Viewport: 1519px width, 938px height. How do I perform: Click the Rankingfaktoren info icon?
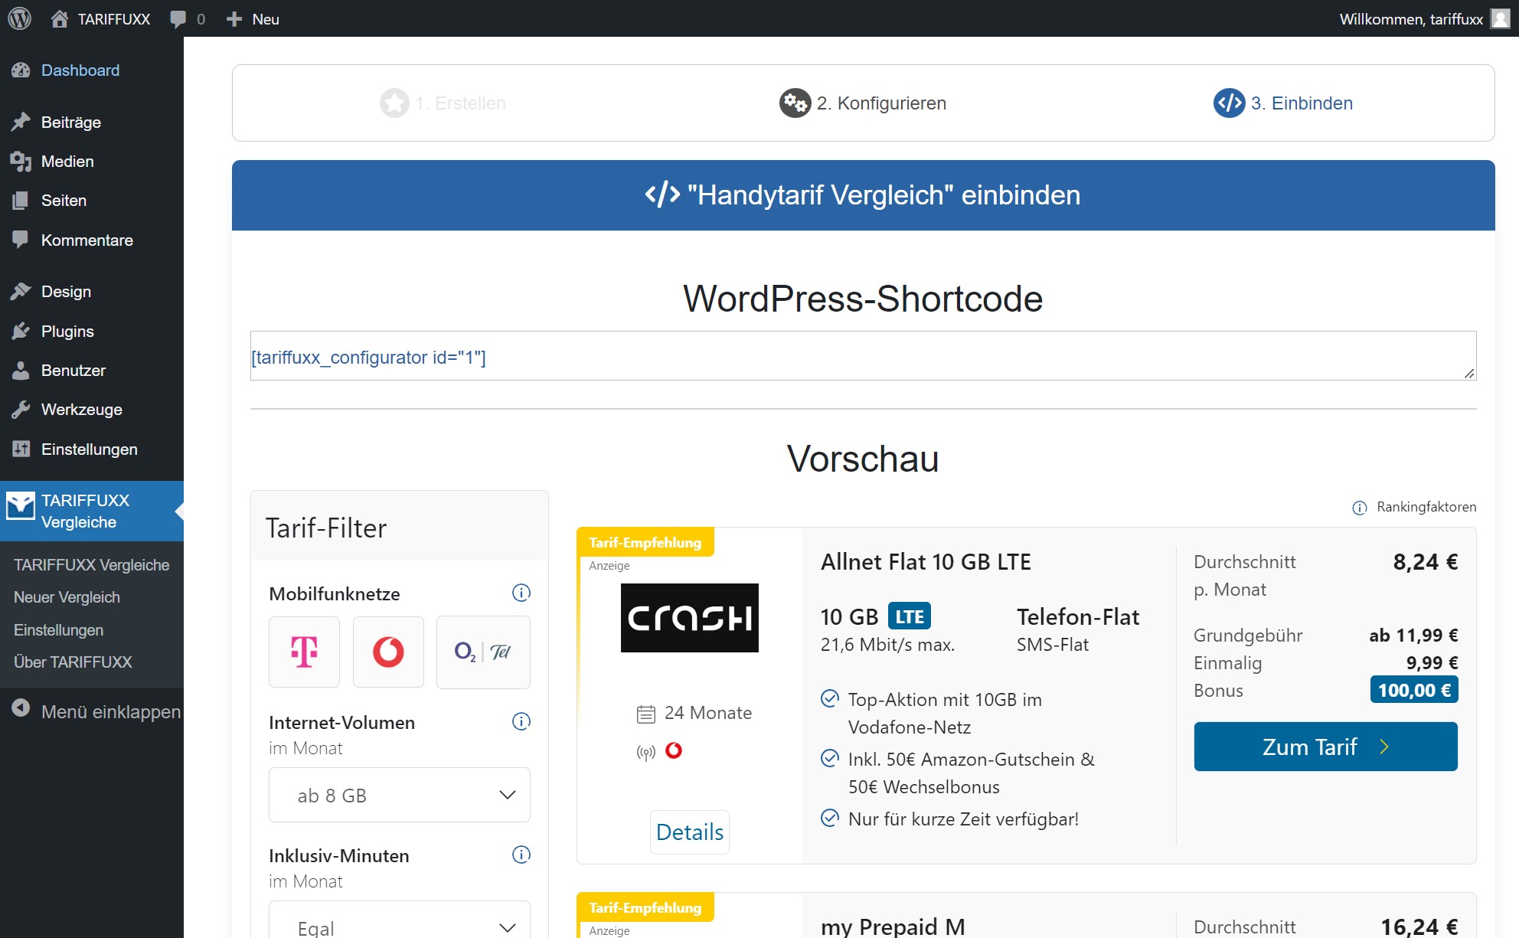tap(1360, 508)
